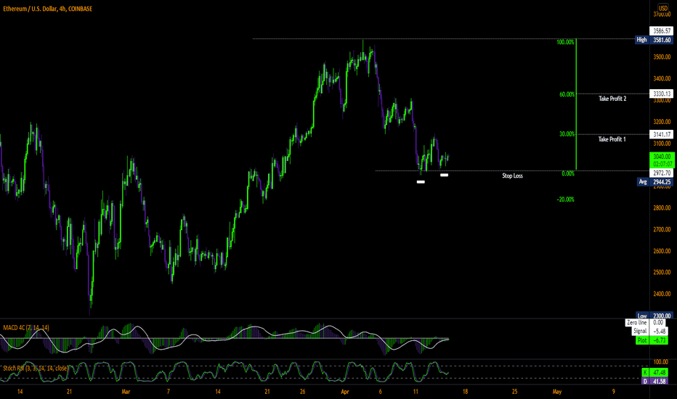
Task: Select the 2972.70 stop level price tag
Action: tap(662, 173)
